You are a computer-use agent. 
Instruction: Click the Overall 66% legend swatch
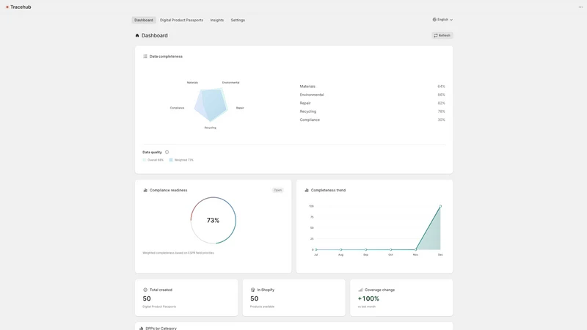click(144, 160)
